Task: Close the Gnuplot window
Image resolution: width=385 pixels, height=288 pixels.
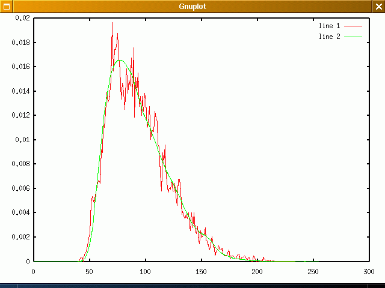Action: point(378,6)
